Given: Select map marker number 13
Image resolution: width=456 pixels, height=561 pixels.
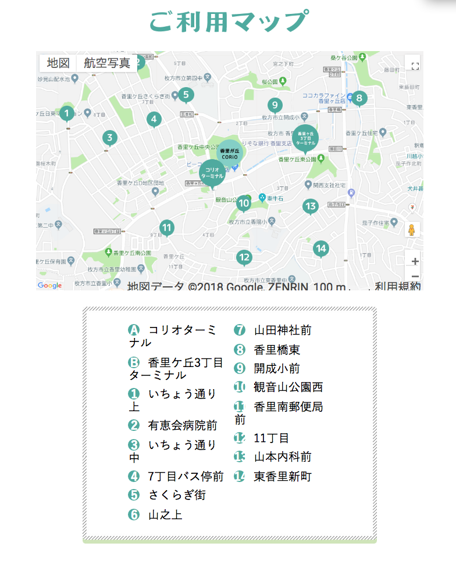Looking at the screenshot, I should (x=311, y=206).
